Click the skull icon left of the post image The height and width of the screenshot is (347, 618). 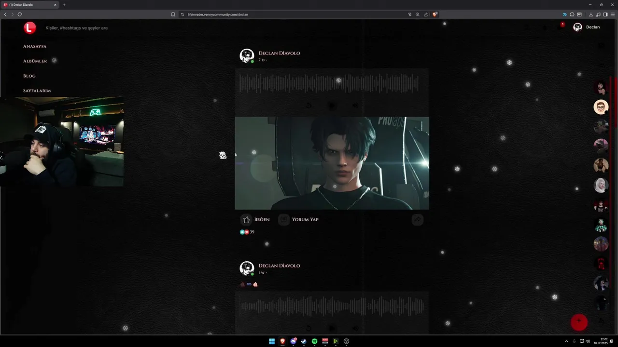tap(223, 155)
